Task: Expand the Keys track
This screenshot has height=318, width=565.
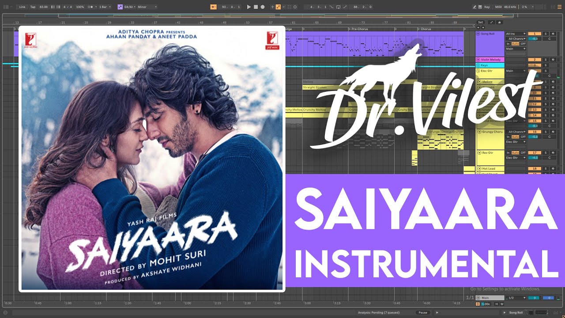Action: click(478, 65)
